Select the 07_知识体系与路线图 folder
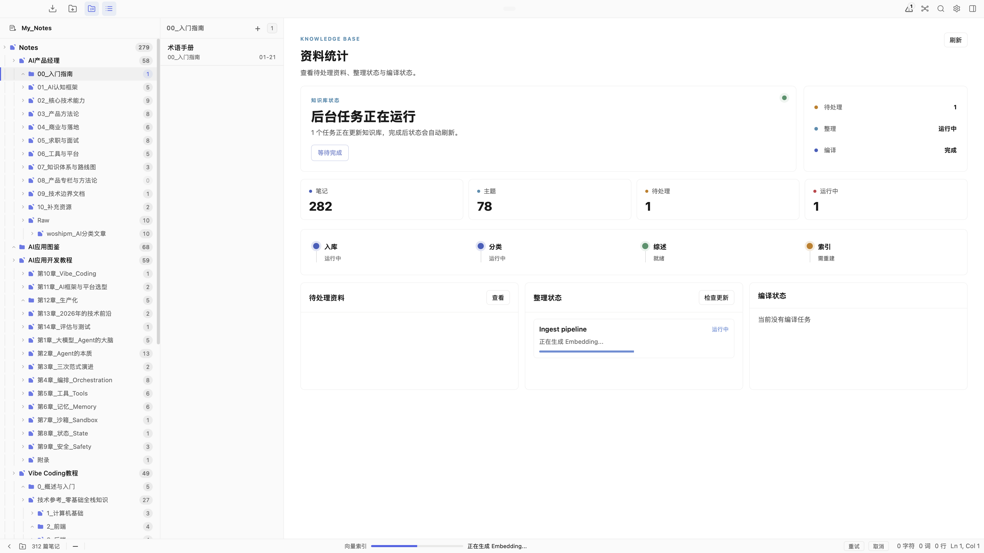984x553 pixels. click(78, 167)
